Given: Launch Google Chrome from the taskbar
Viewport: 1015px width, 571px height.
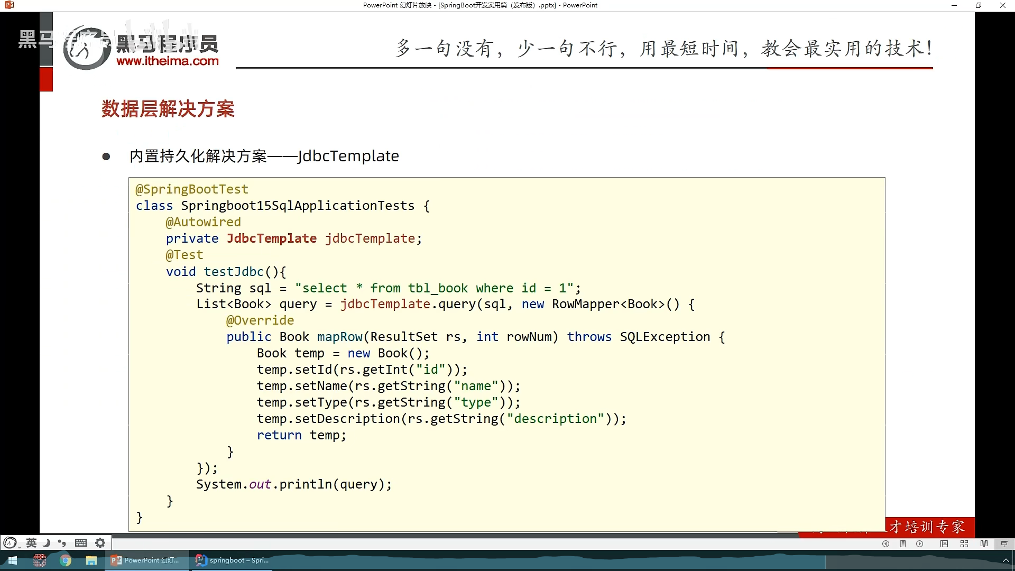Looking at the screenshot, I should click(66, 560).
